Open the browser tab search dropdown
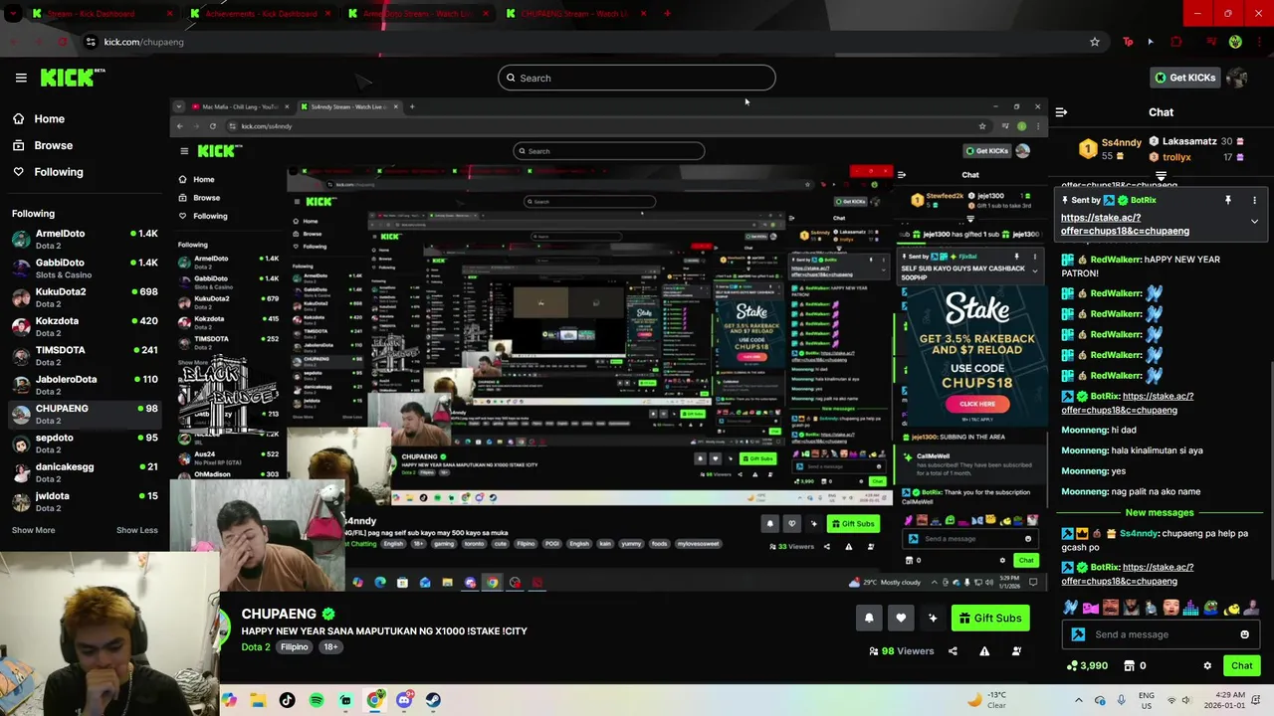 click(x=15, y=14)
